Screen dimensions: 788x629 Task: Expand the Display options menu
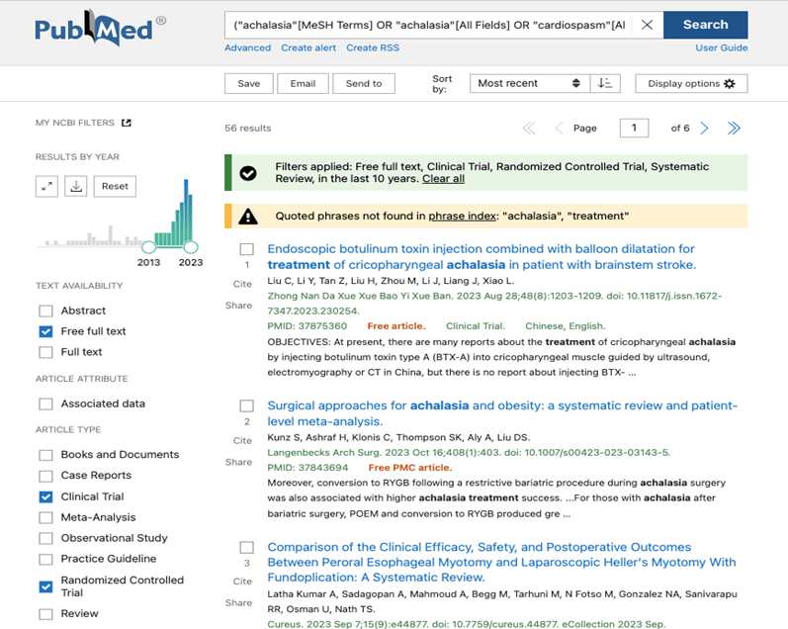coord(691,83)
